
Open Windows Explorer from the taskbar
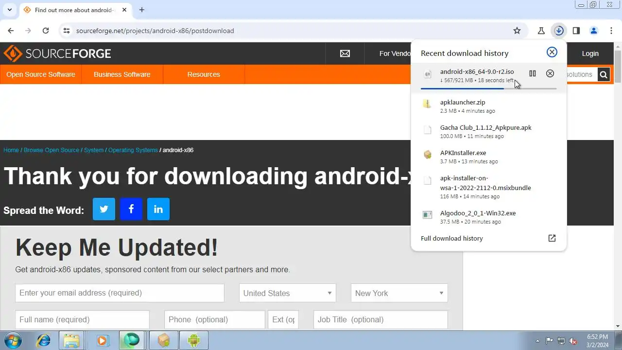[x=72, y=340]
